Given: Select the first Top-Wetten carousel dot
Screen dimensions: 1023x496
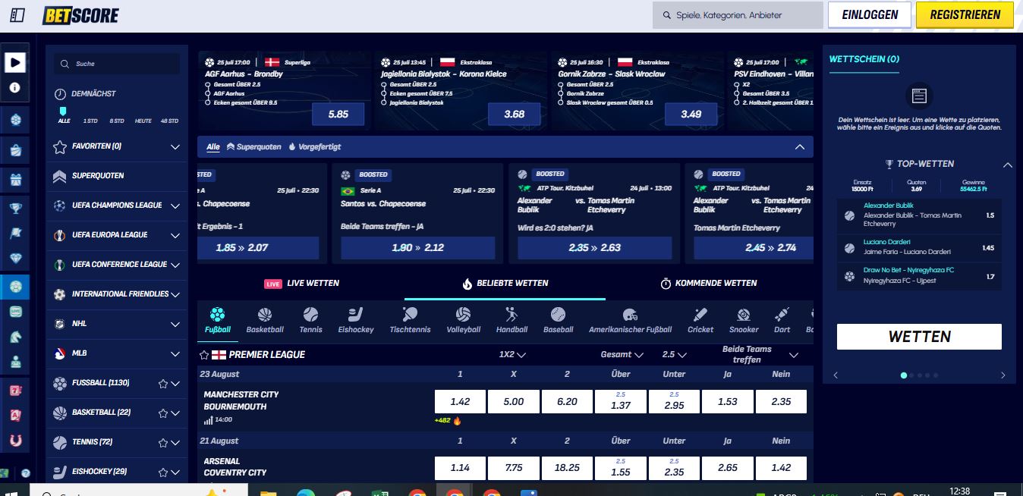Looking at the screenshot, I should (x=903, y=375).
